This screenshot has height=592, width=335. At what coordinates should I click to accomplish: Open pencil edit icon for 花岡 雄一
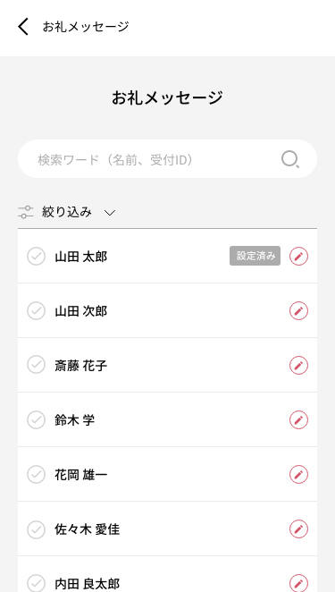298,475
